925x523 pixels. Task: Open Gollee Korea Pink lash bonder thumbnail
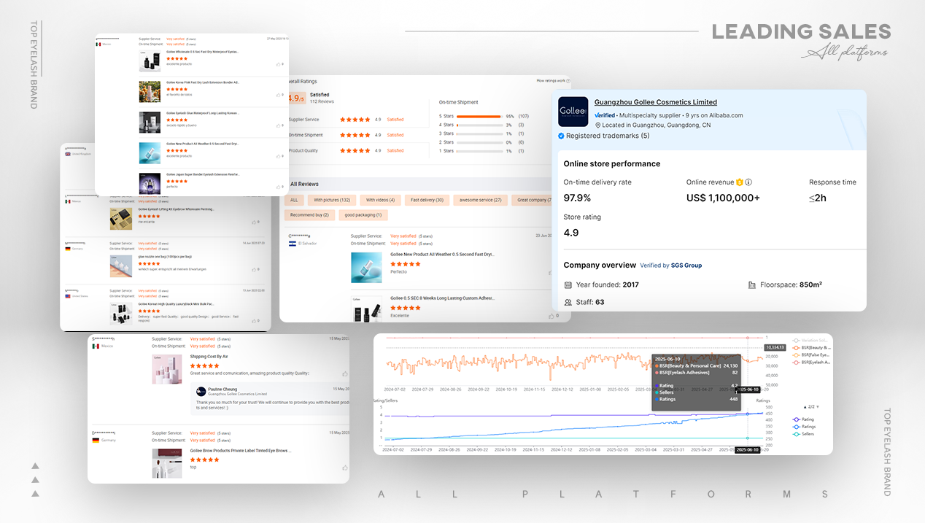pyautogui.click(x=150, y=91)
